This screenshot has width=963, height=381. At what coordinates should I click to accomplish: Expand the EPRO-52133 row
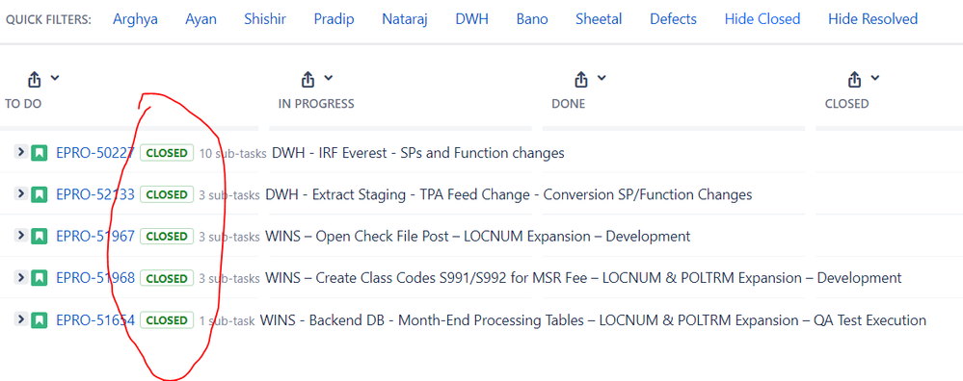click(20, 193)
